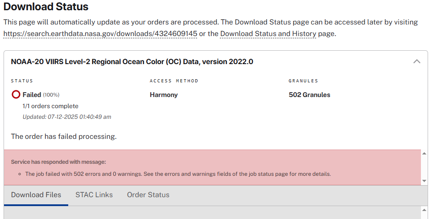Click the error message box scroll-up arrow
The width and height of the screenshot is (441, 219).
click(425, 154)
